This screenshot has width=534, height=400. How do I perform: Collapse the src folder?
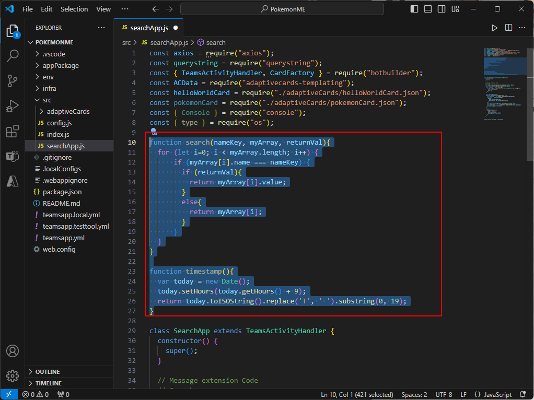tap(69, 100)
